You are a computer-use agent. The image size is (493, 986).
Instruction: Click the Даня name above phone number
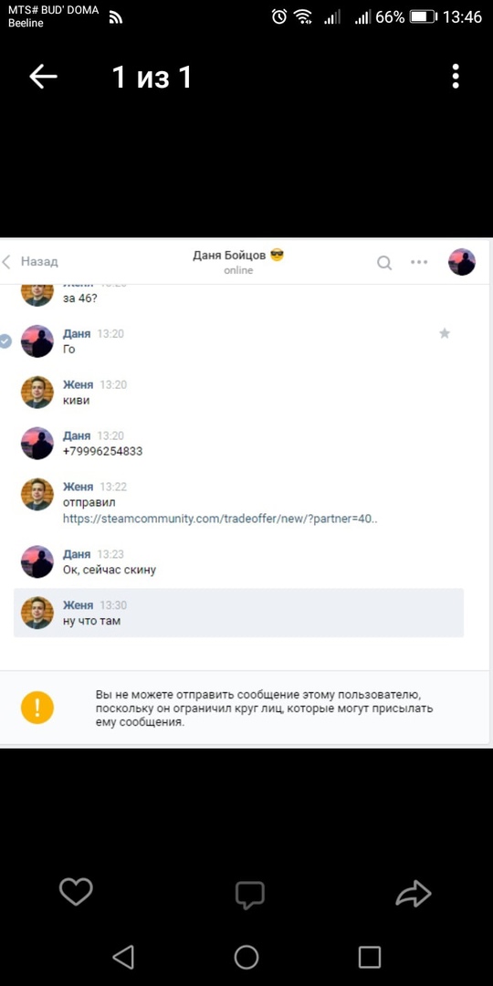click(x=77, y=435)
